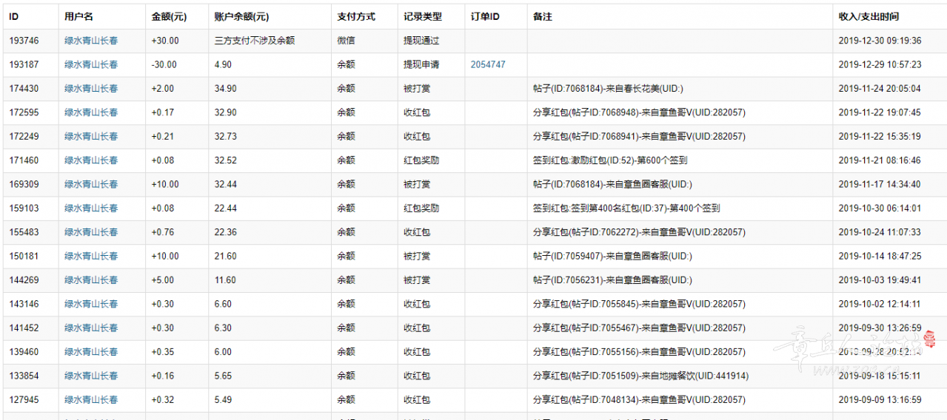The image size is (947, 420).
Task: Select remark with 帖子ID:7068941
Action: point(639,136)
